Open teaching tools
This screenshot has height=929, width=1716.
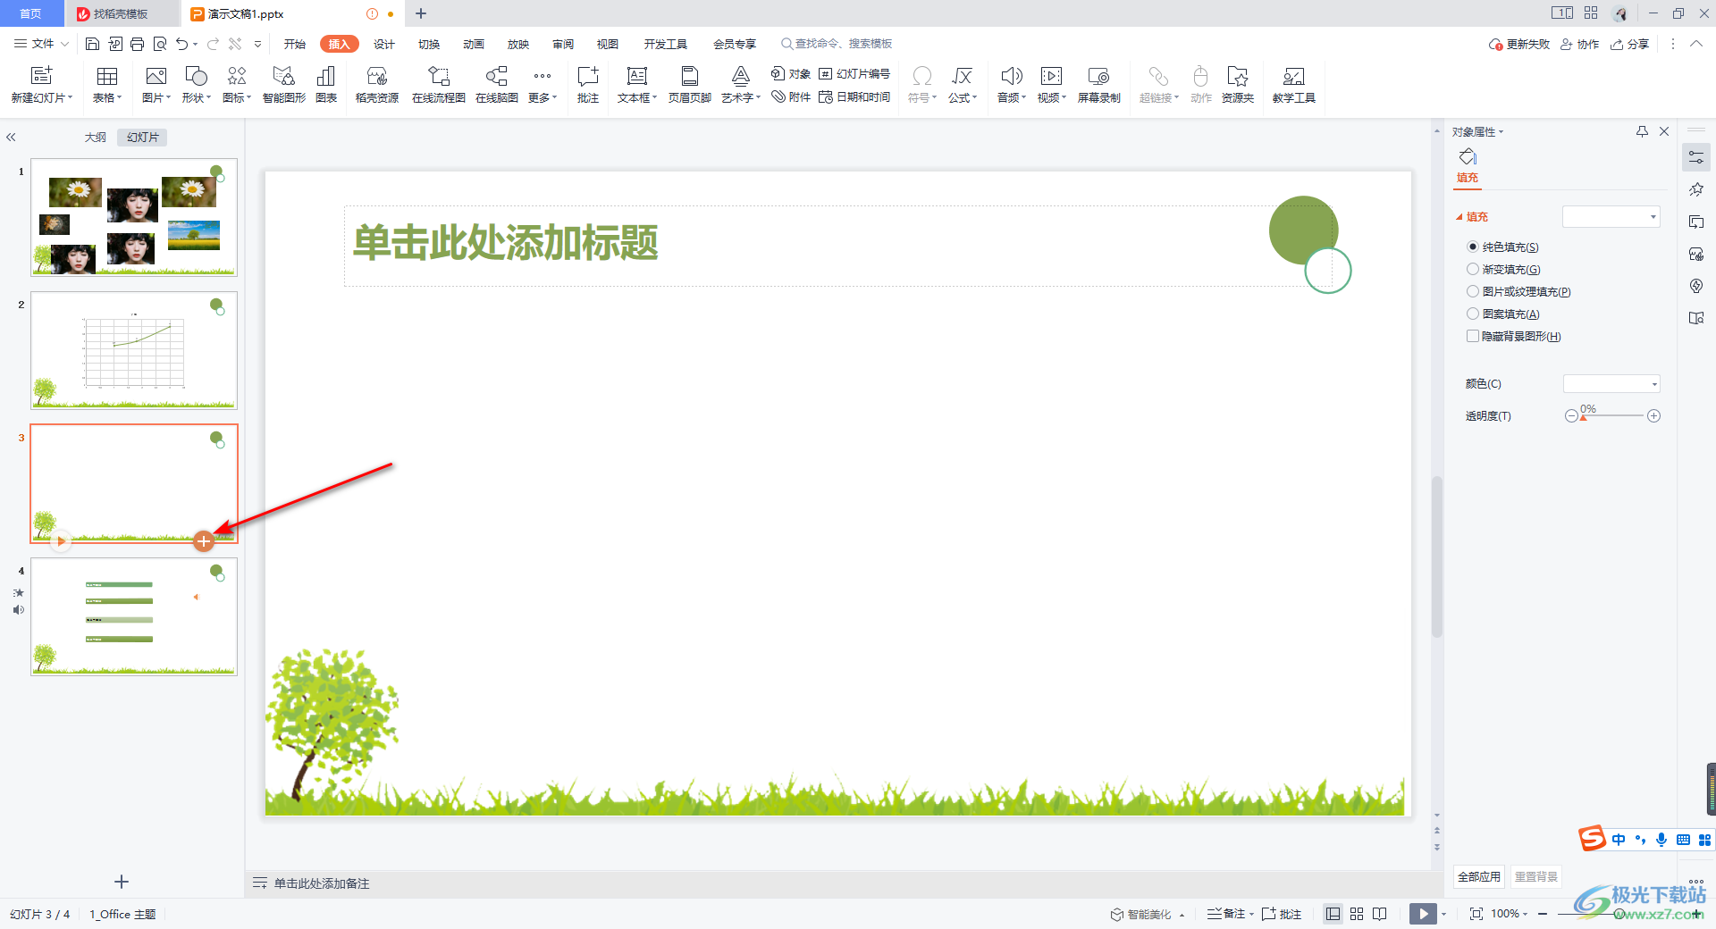1293,85
